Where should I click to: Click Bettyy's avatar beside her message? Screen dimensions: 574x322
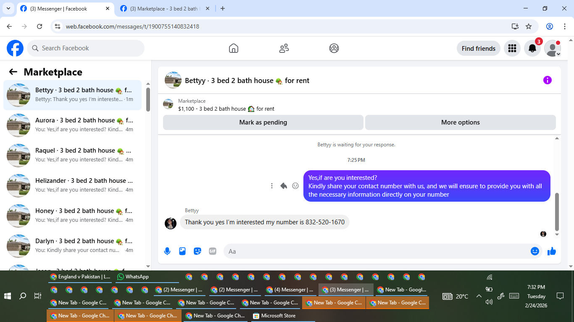[x=171, y=223]
